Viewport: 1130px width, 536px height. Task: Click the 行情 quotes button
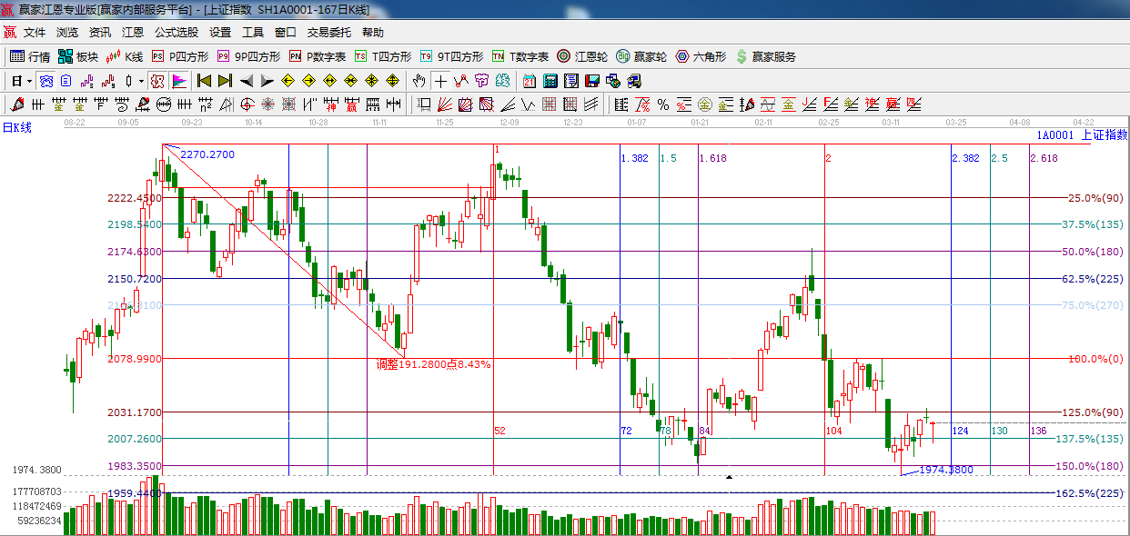30,56
